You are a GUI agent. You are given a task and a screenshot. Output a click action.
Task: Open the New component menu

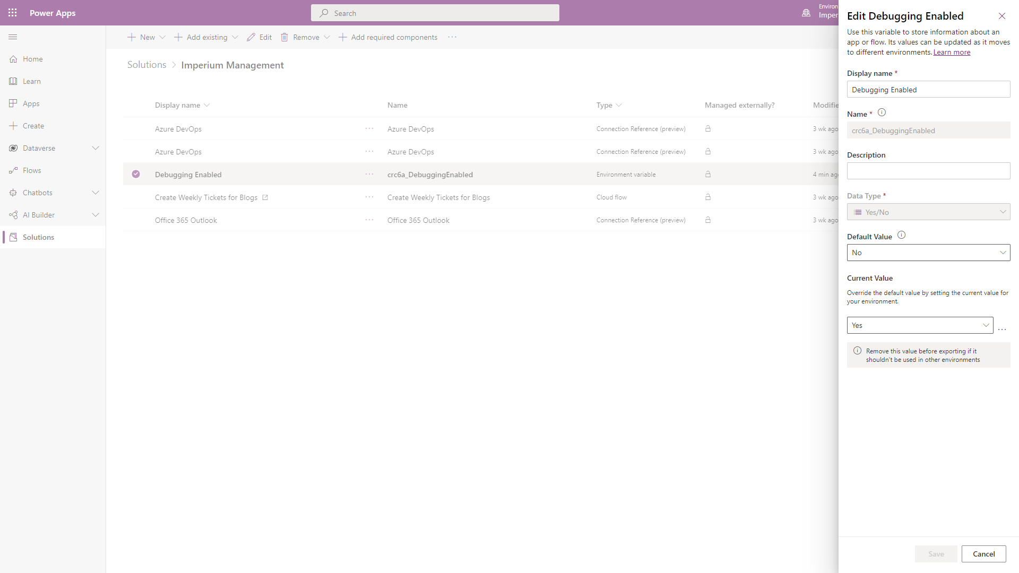tap(162, 37)
